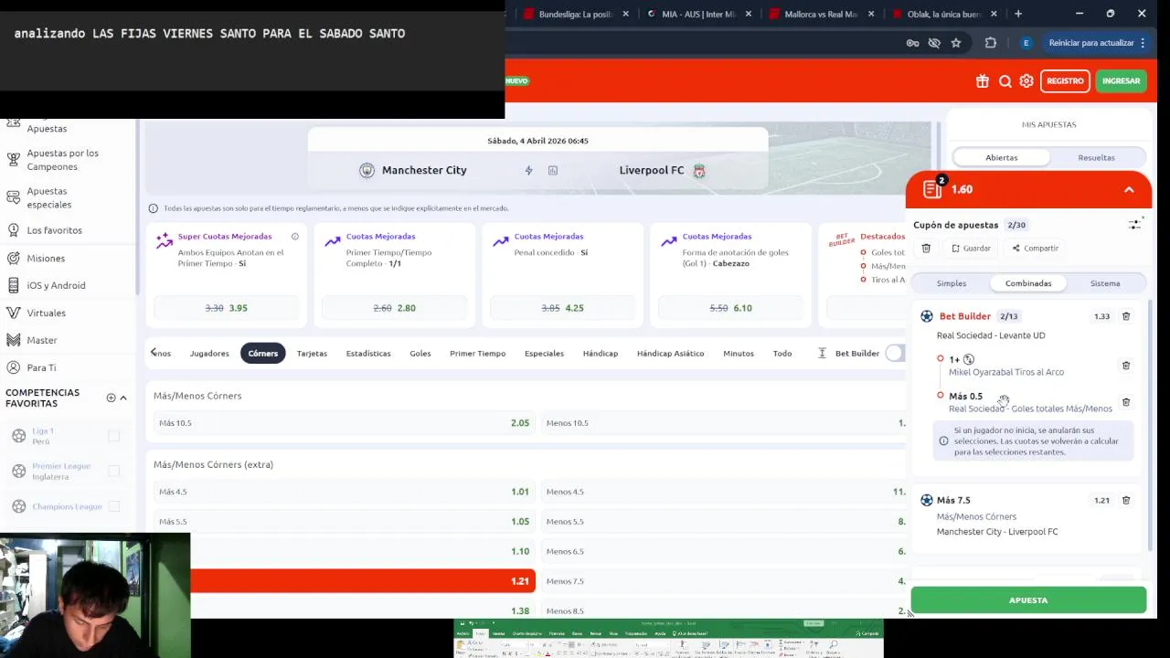Collapse the Más/Menos Córners market header
Image resolution: width=1170 pixels, height=658 pixels.
(x=197, y=396)
